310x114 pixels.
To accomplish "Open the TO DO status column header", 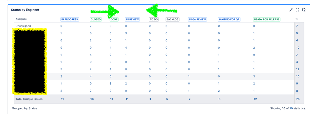I will coord(153,19).
